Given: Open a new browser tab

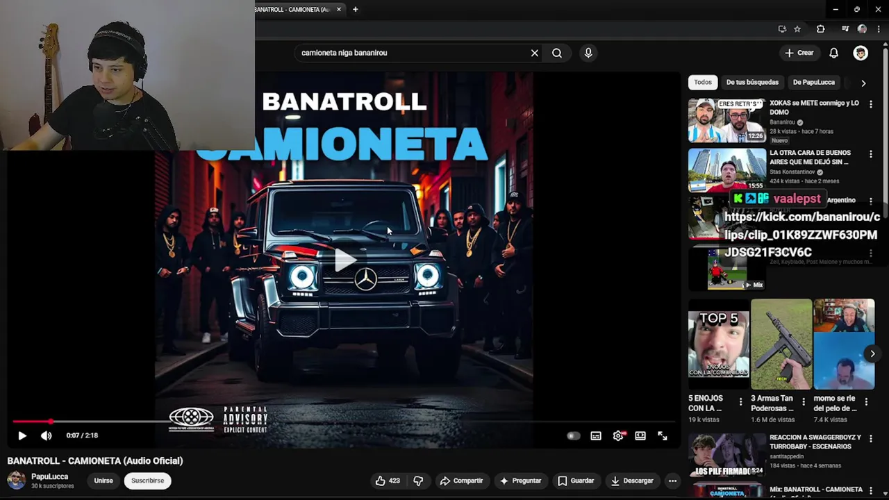Looking at the screenshot, I should (x=355, y=9).
